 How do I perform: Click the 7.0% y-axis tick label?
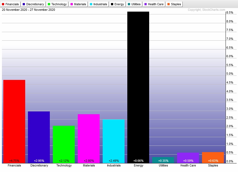[230, 39]
